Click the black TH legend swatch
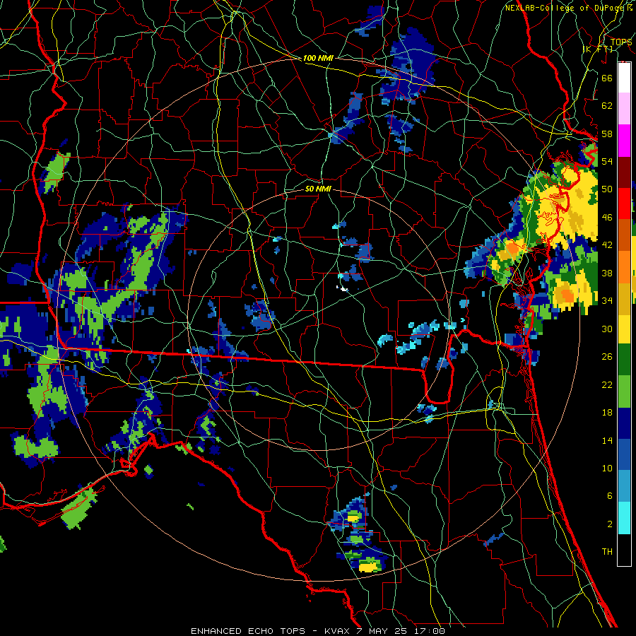The image size is (636, 636). pos(624,550)
